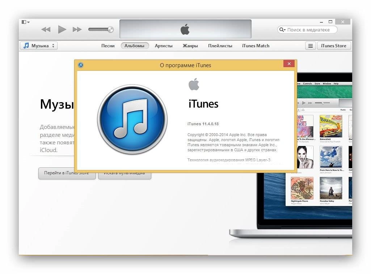Open the iTunes window menu icon

click(x=25, y=22)
